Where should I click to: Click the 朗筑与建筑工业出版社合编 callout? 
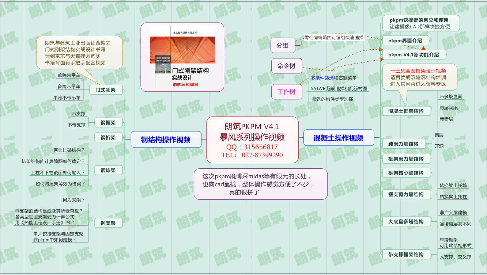click(x=79, y=53)
